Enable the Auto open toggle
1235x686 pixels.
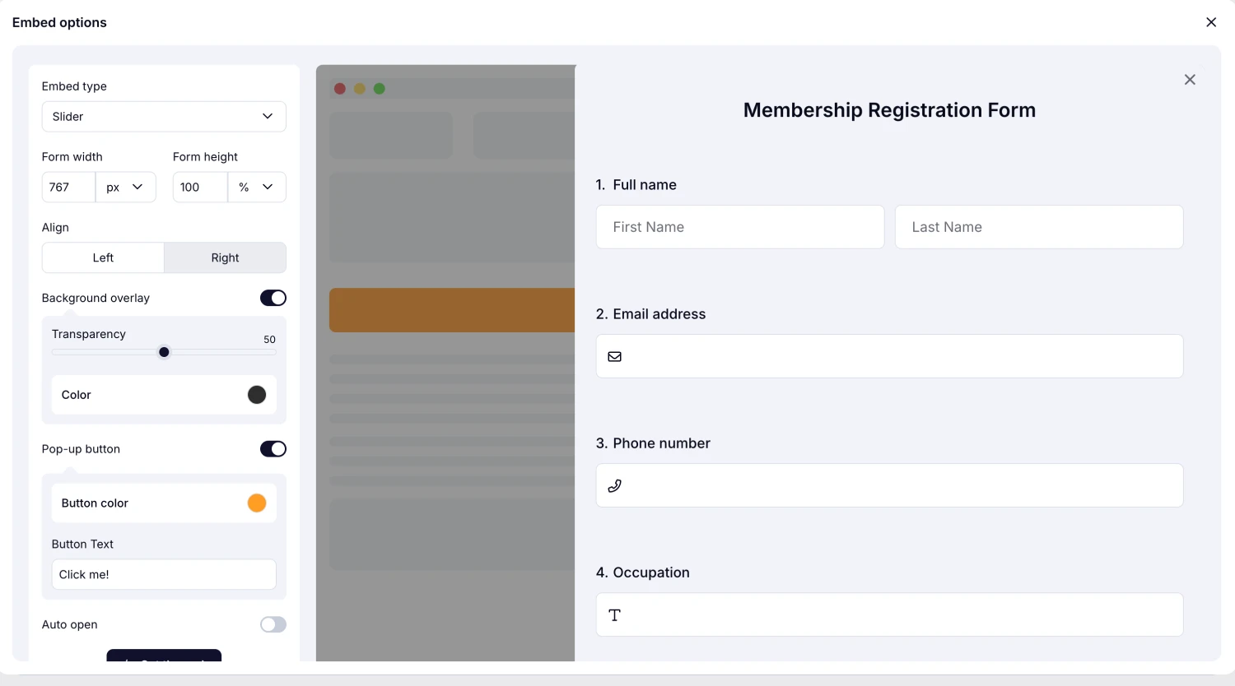pos(273,624)
